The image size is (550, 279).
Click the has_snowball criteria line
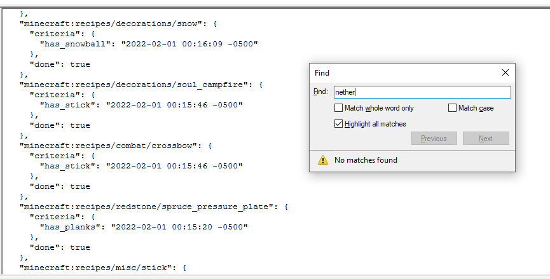point(149,44)
